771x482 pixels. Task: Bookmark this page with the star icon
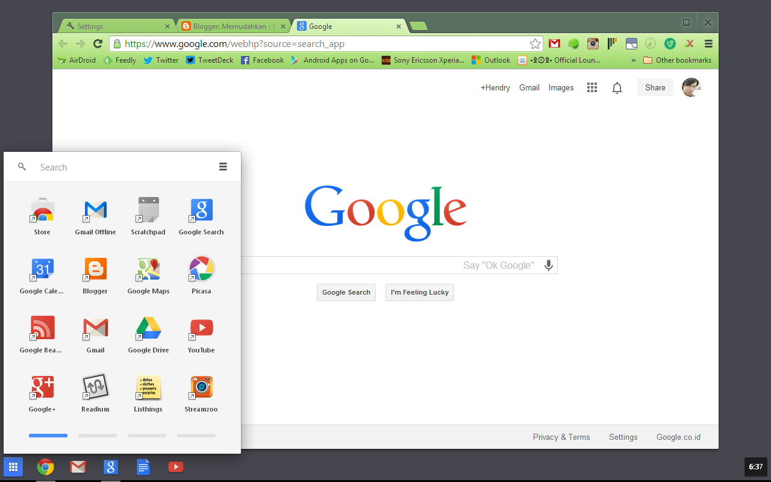coord(535,43)
